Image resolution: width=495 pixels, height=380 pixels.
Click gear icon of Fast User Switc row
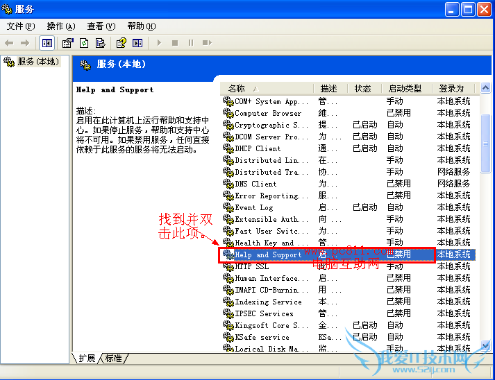pyautogui.click(x=228, y=231)
